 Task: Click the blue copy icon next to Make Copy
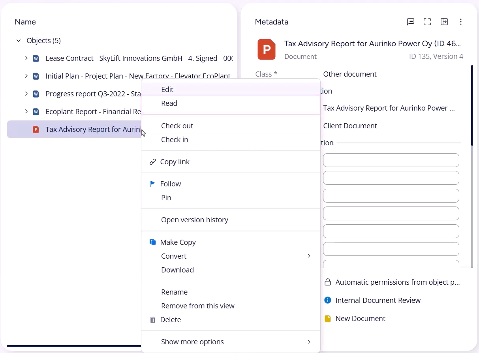[x=153, y=242]
